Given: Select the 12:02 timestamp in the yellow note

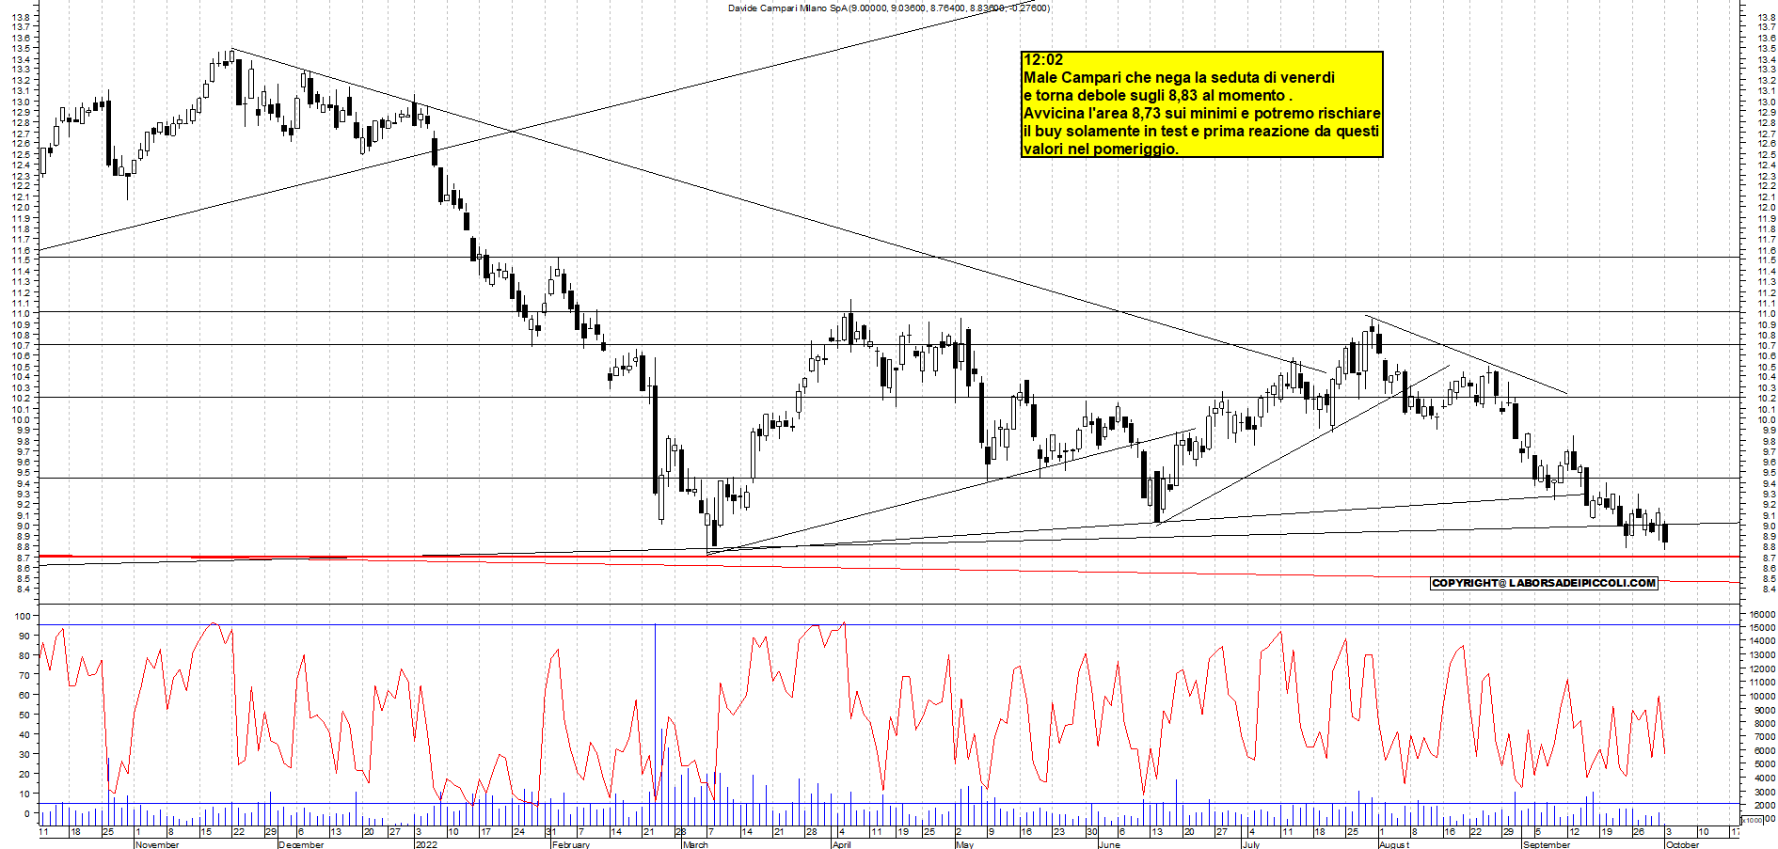Looking at the screenshot, I should (x=1042, y=59).
